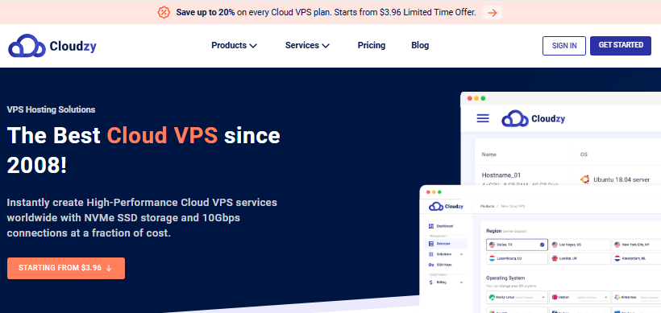Screen dimensions: 661x313
Task: Click the Debian logo icon
Action: (555, 298)
